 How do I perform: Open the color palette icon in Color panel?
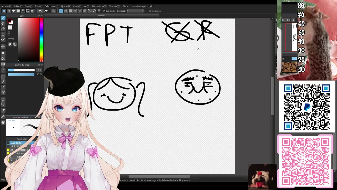click(x=10, y=45)
